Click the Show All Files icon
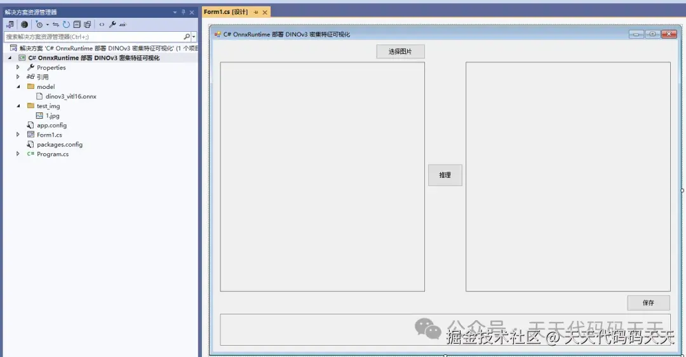The width and height of the screenshot is (686, 357). (x=88, y=25)
